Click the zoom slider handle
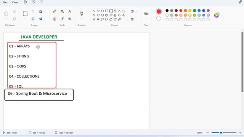 pos(221,133)
